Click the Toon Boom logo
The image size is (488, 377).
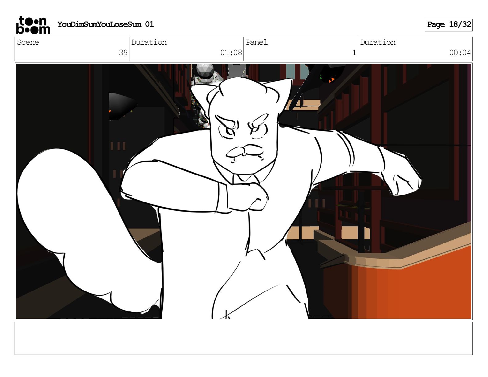click(x=33, y=25)
